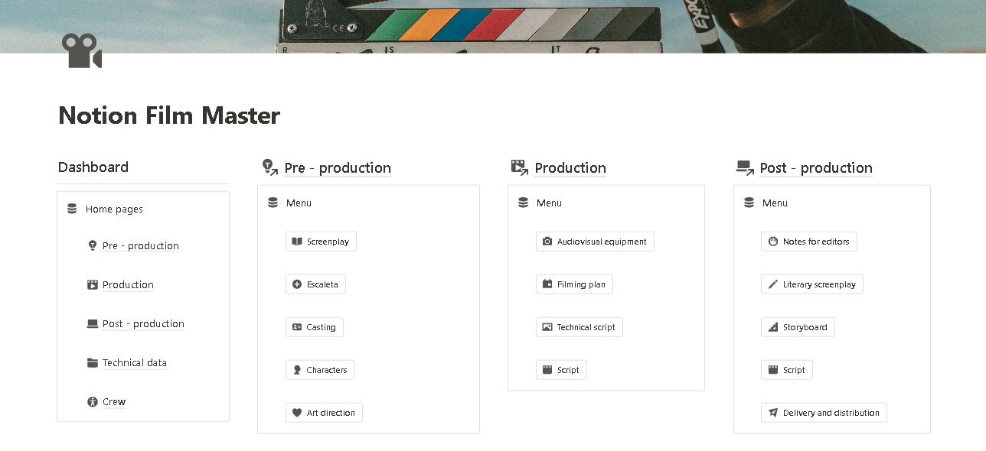This screenshot has width=986, height=451.
Task: Click the laptop icon beside Post - production heading
Action: 744,167
